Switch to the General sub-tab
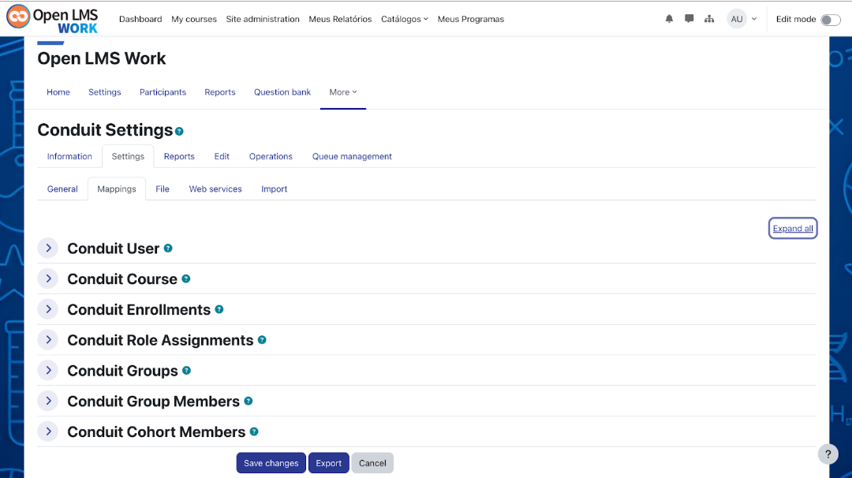Viewport: 852px width, 478px height. 62,189
